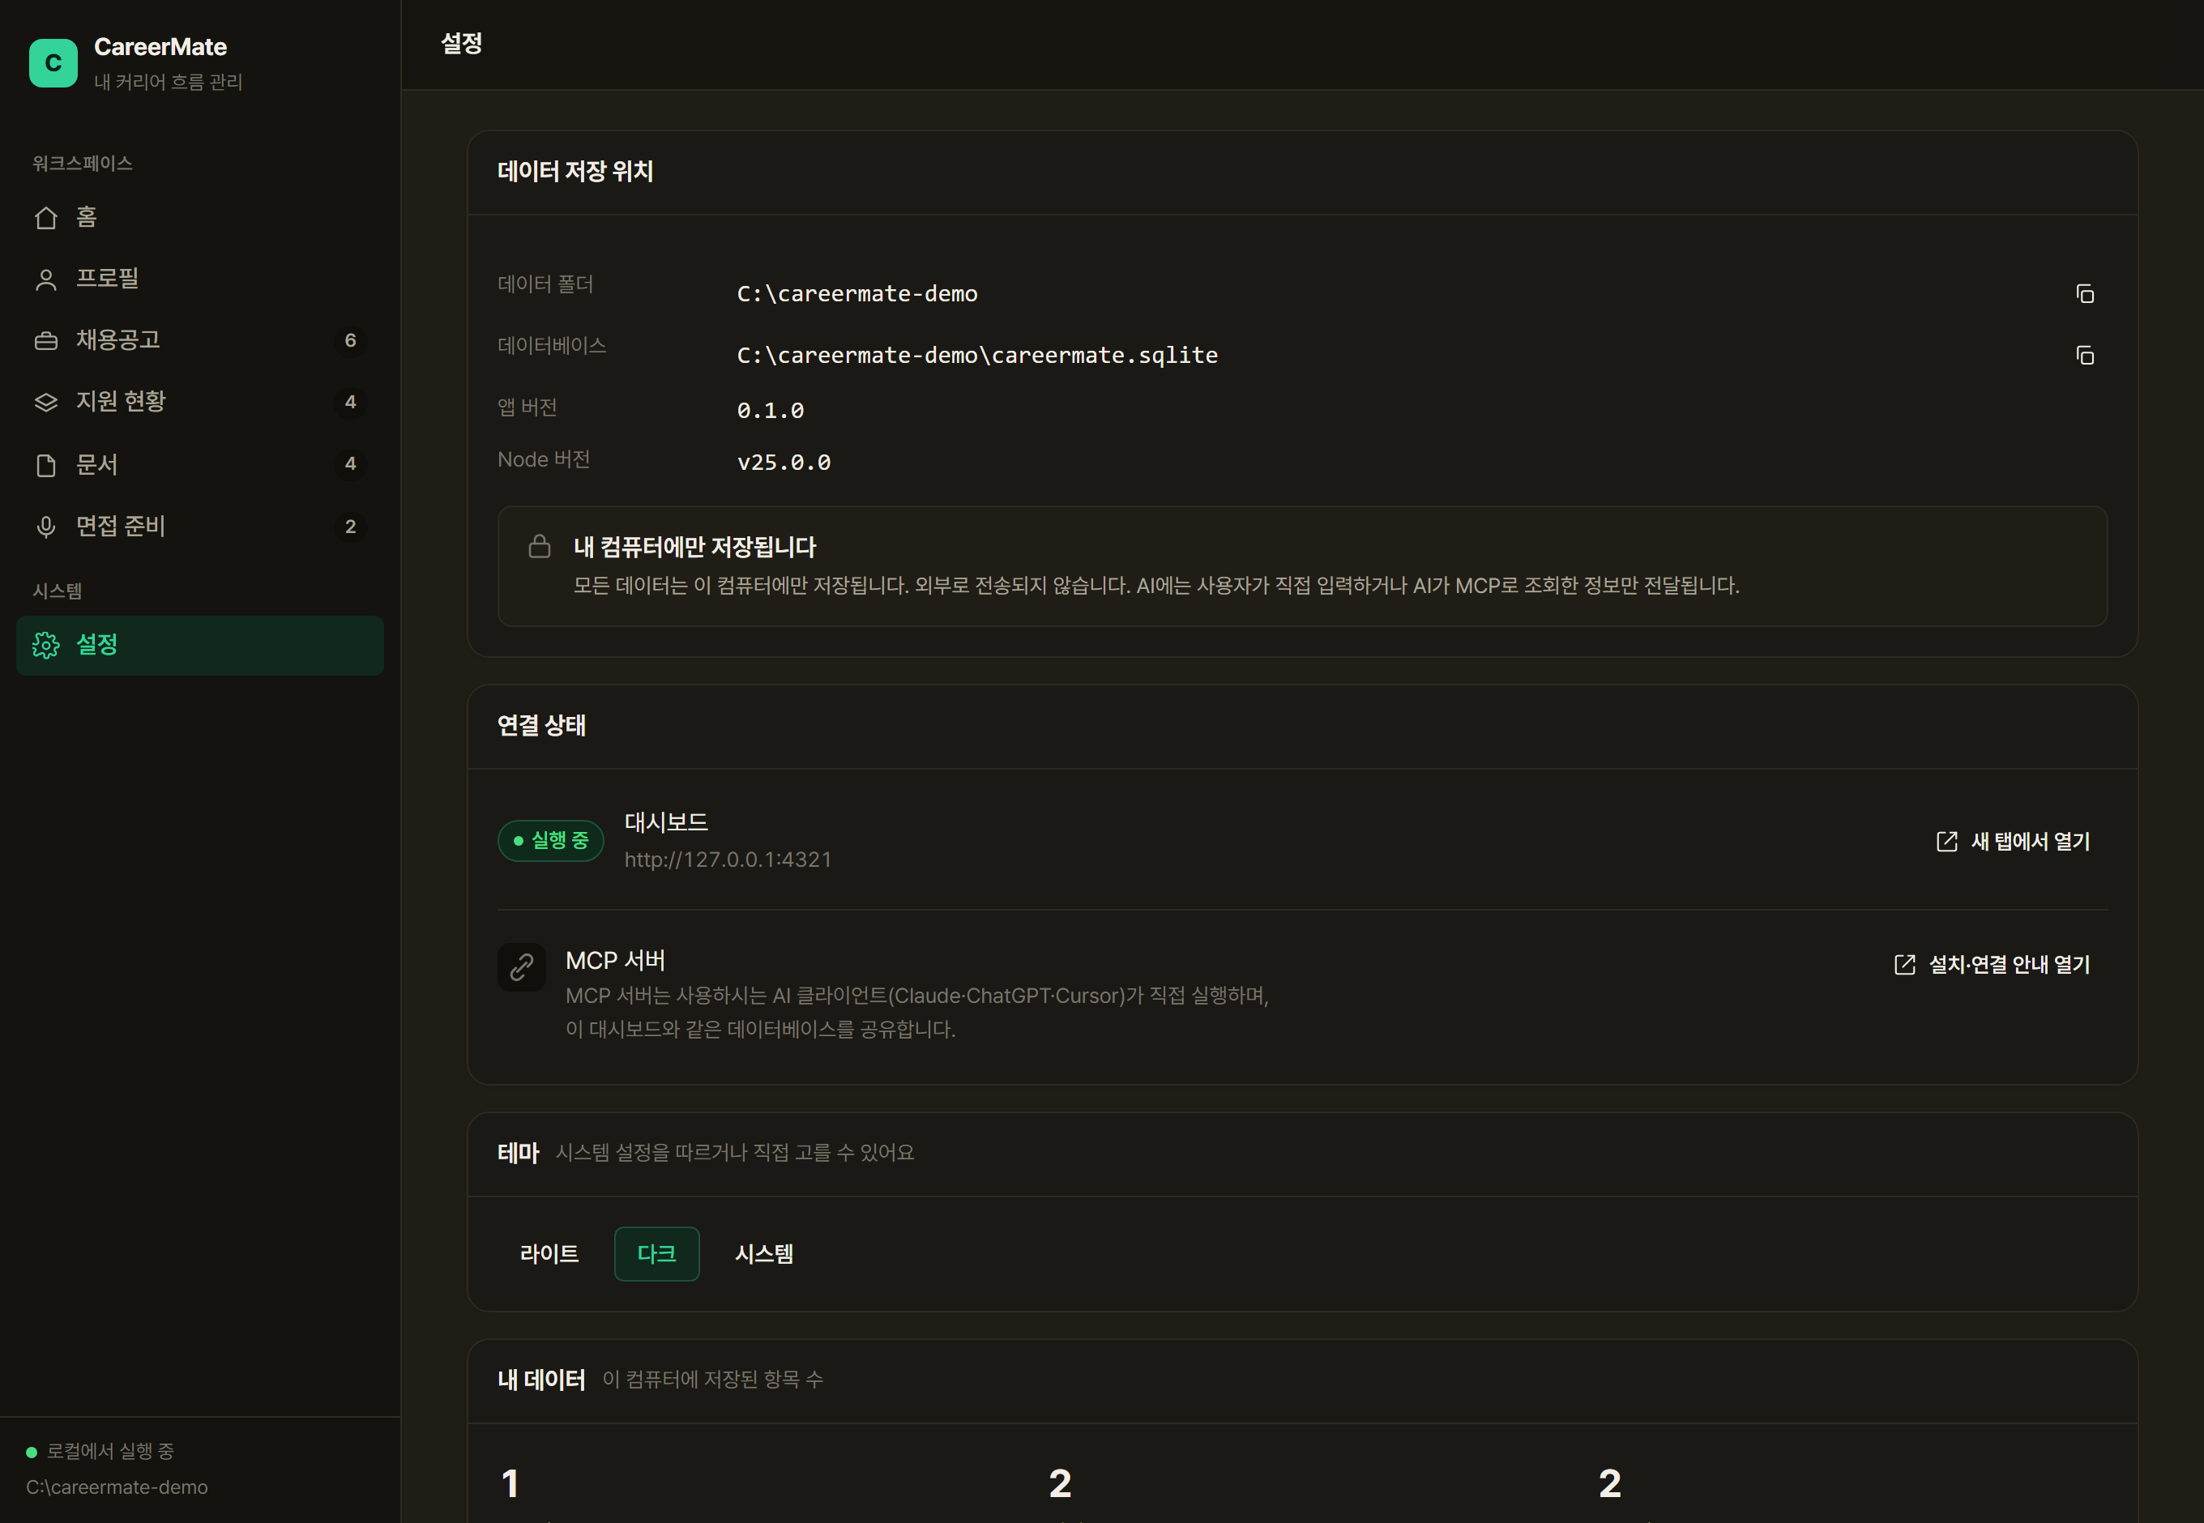Click the layers icon beside 지원 현황

pyautogui.click(x=46, y=402)
